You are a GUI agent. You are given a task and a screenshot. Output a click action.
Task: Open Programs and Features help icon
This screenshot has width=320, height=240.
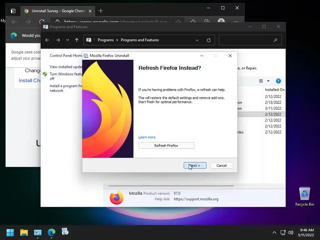(x=278, y=81)
